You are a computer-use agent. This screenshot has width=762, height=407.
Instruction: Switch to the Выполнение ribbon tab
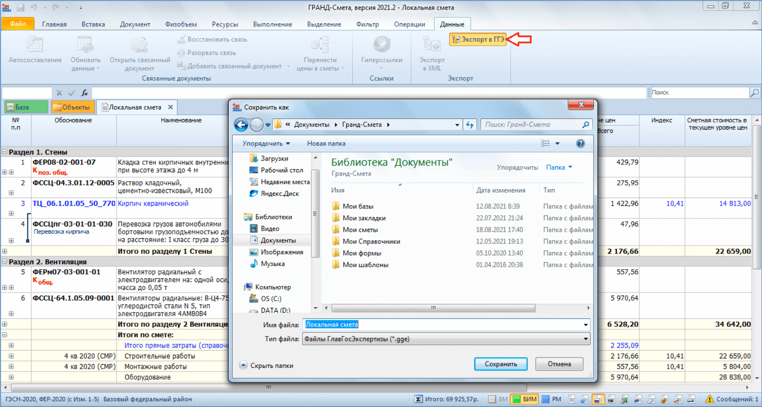point(272,24)
